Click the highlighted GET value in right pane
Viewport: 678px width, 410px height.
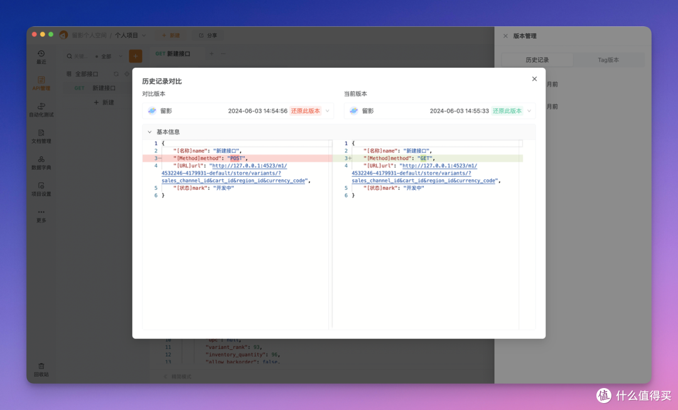coord(426,159)
